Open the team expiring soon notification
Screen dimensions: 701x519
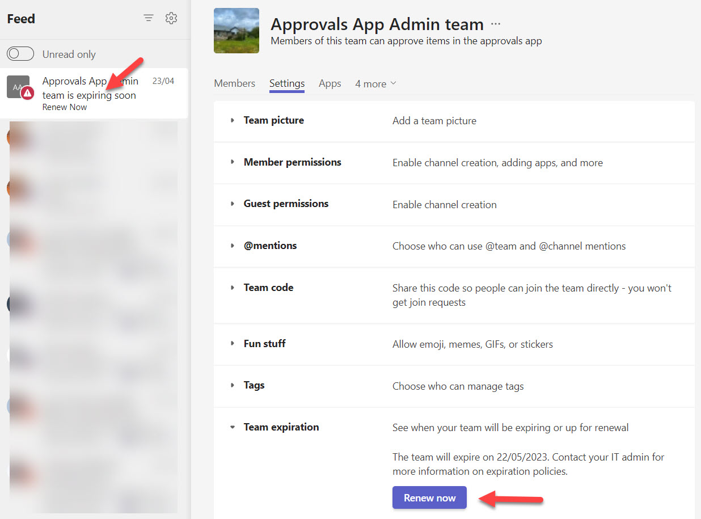(94, 93)
